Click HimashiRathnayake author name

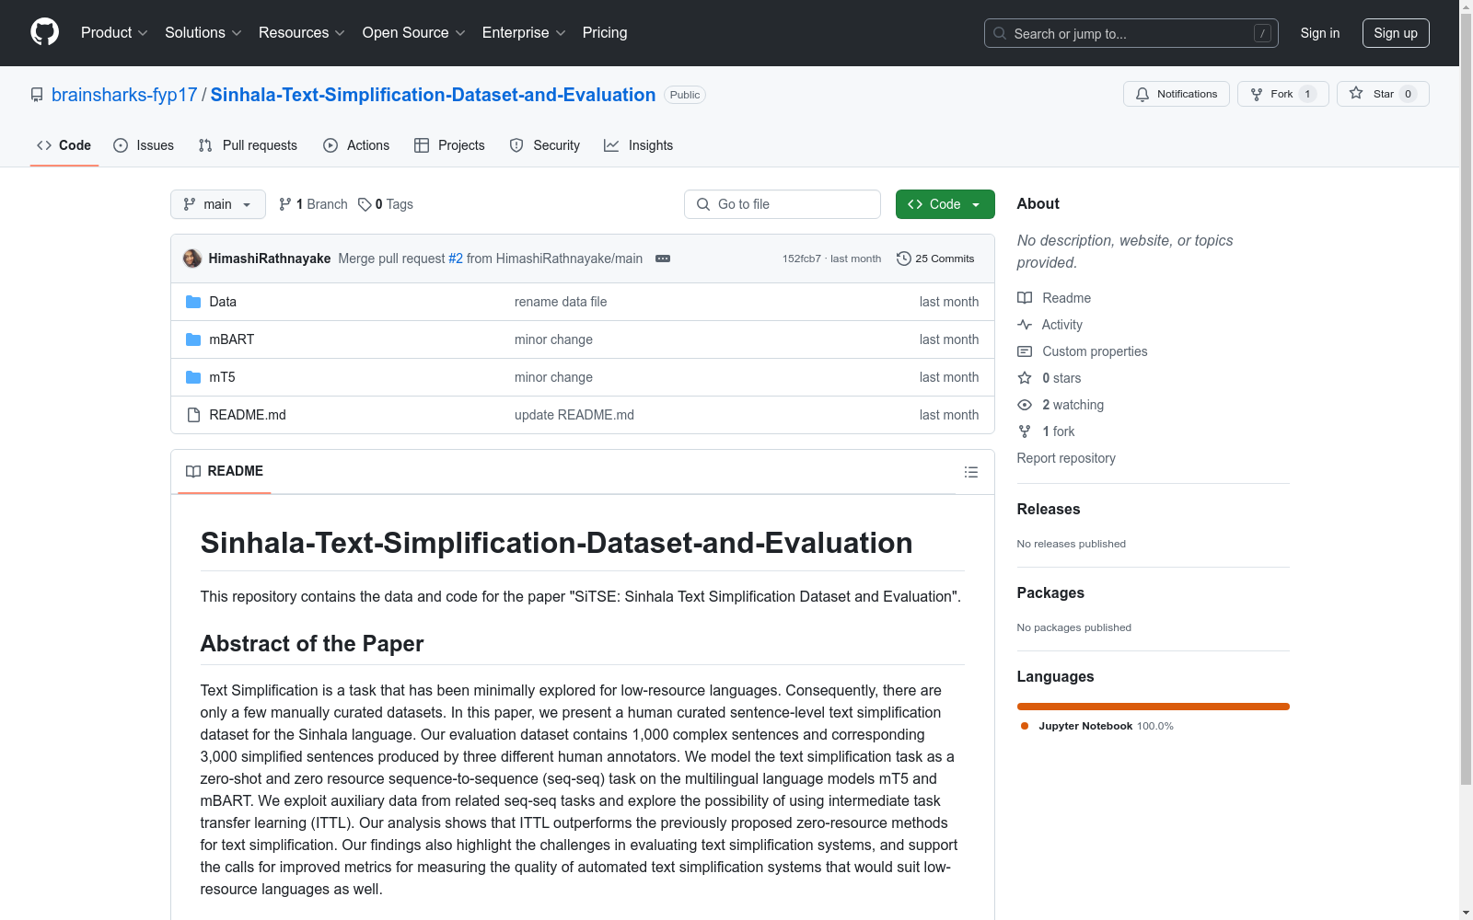270,259
